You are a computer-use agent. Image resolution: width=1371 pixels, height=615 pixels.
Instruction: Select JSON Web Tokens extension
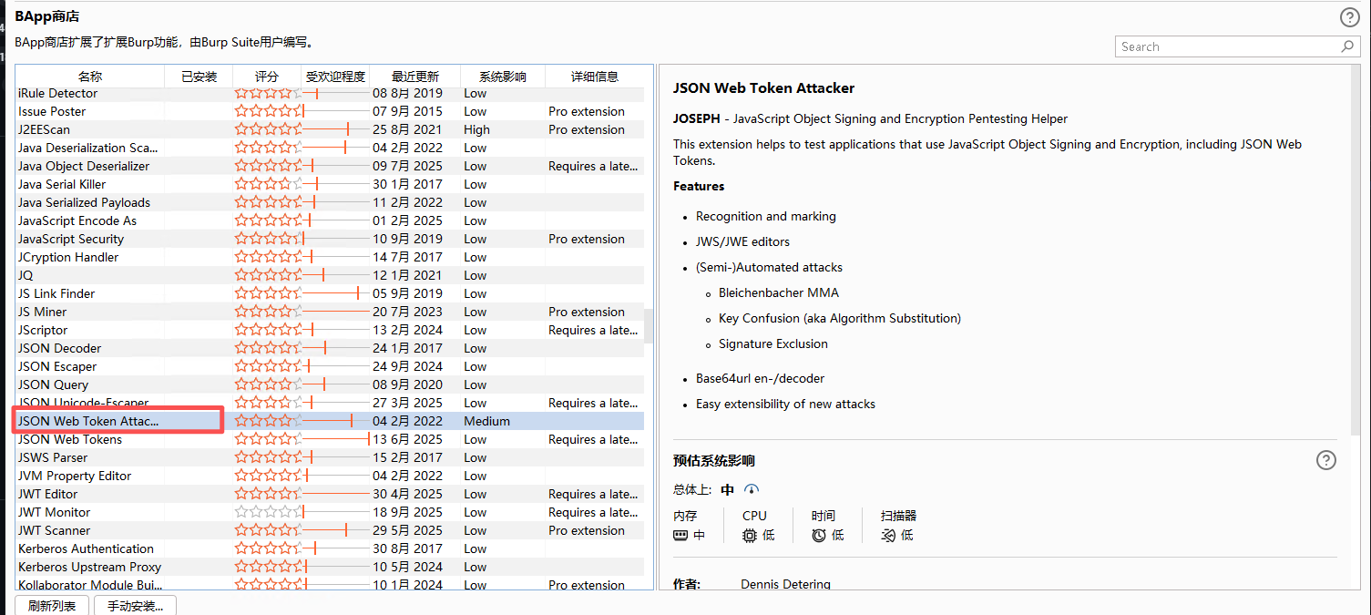pyautogui.click(x=330, y=439)
